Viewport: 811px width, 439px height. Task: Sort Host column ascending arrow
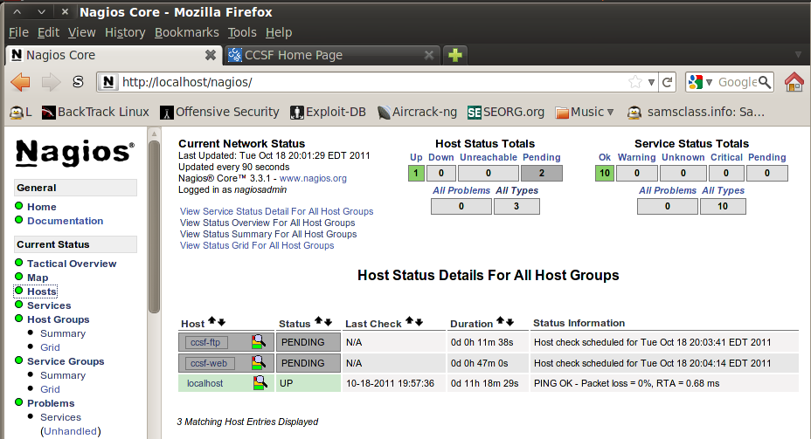pyautogui.click(x=211, y=321)
